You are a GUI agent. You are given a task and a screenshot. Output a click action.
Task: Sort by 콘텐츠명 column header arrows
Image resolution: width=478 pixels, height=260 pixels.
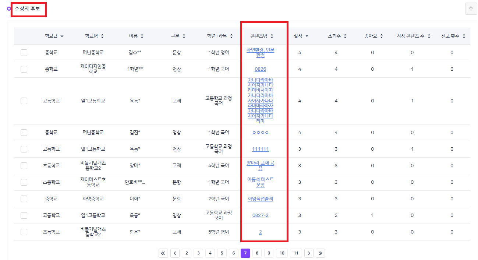pyautogui.click(x=272, y=36)
